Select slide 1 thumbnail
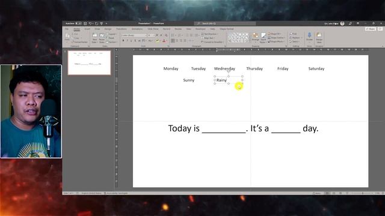 pos(89,62)
